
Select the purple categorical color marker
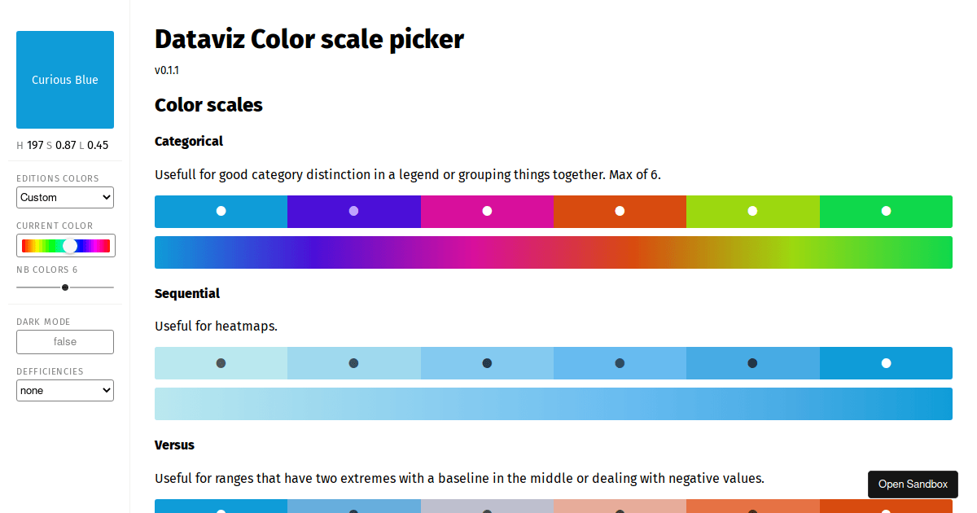click(353, 211)
